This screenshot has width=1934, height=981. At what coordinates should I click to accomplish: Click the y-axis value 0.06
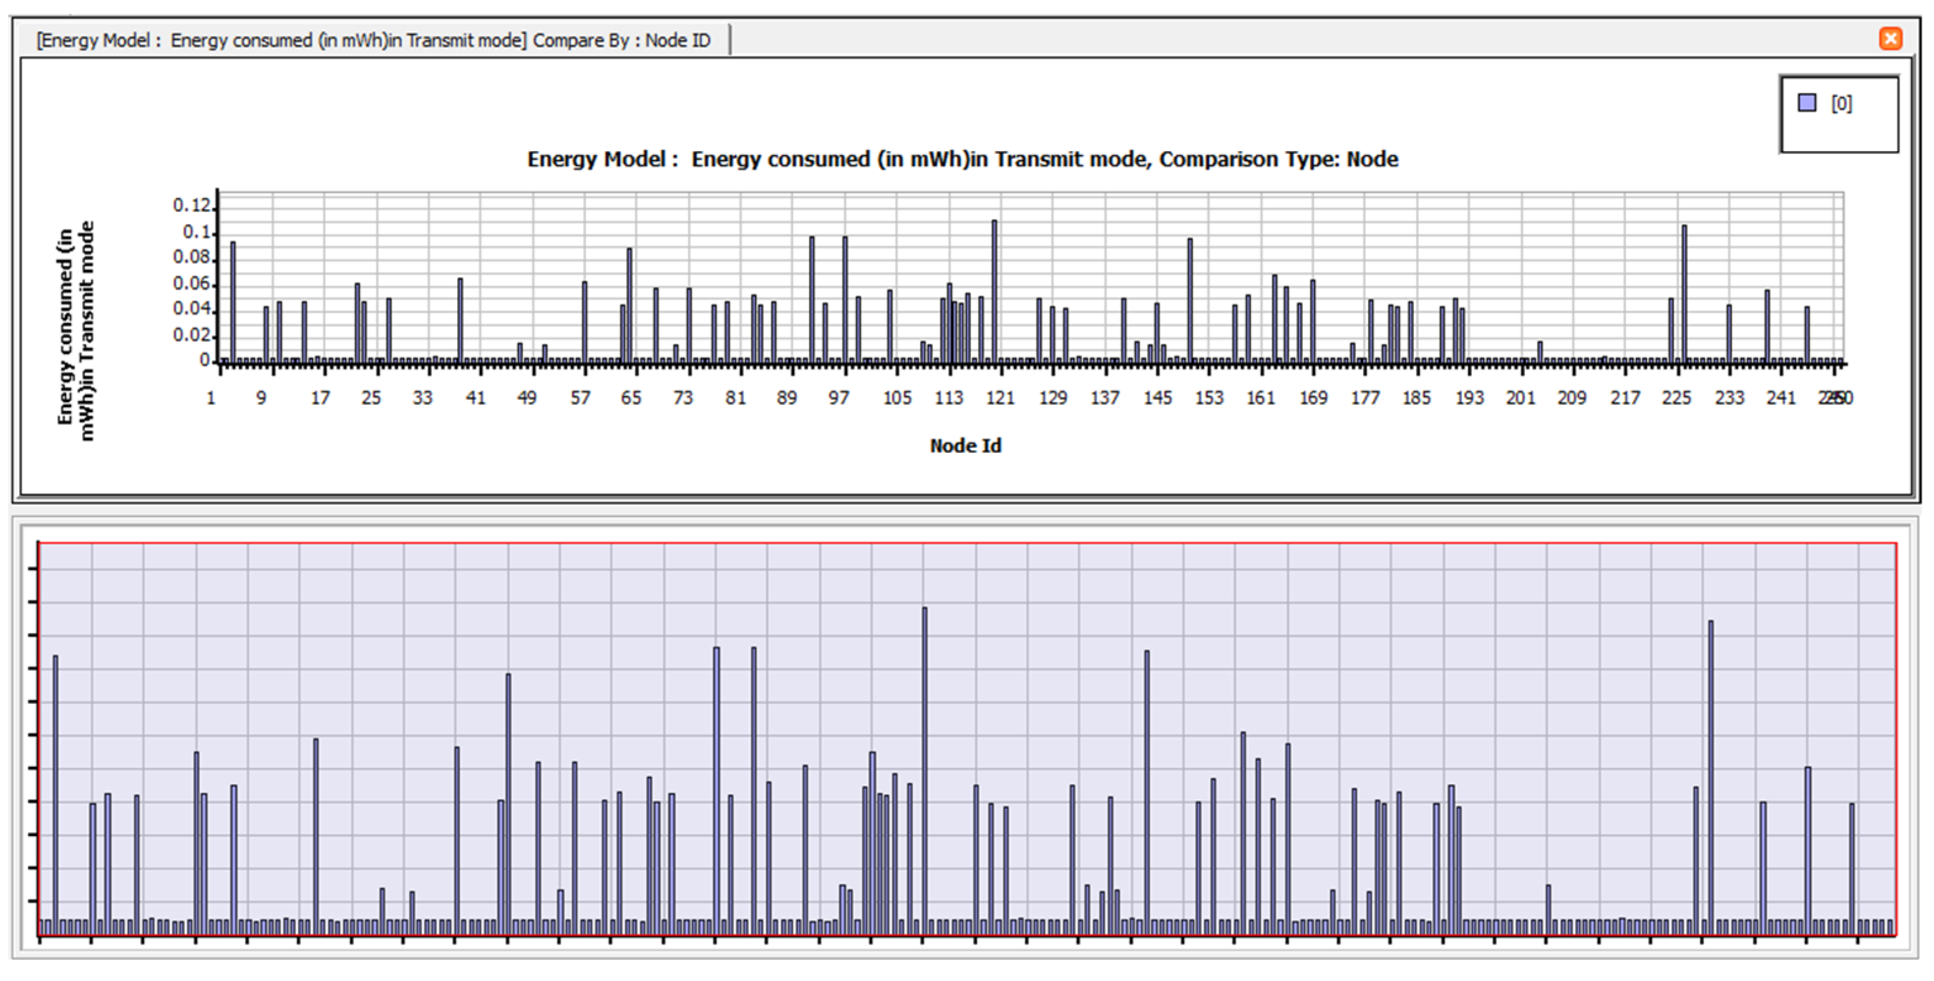[191, 283]
